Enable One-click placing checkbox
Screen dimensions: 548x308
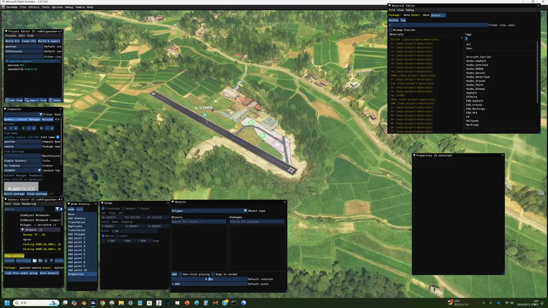180,275
